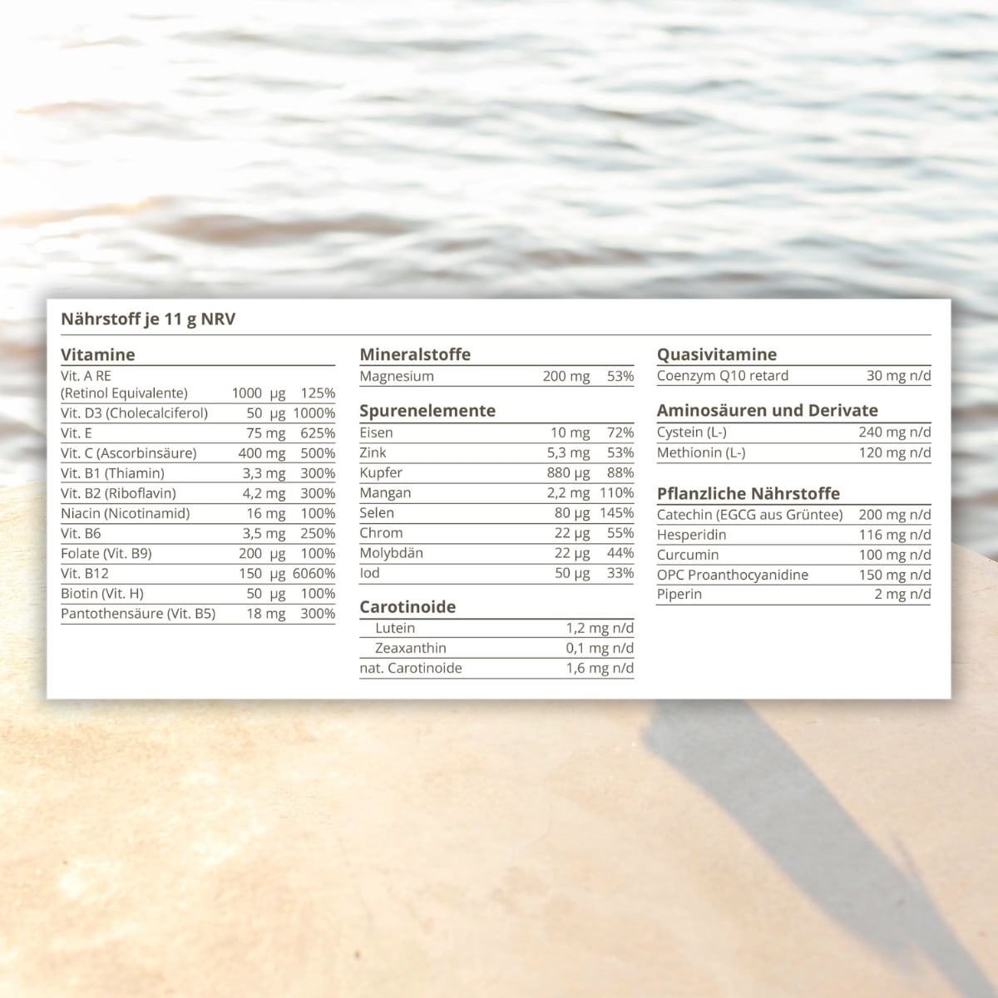998x998 pixels.
Task: Click the 'Pflanzliche Nährstoffe' heading
Action: pyautogui.click(x=748, y=493)
